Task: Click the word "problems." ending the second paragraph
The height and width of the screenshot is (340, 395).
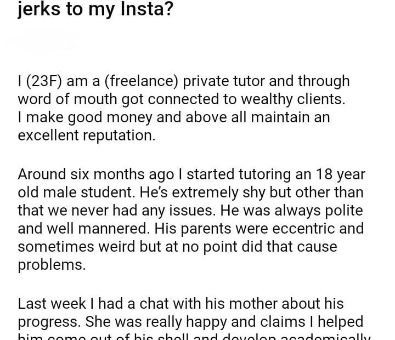Action: click(52, 265)
